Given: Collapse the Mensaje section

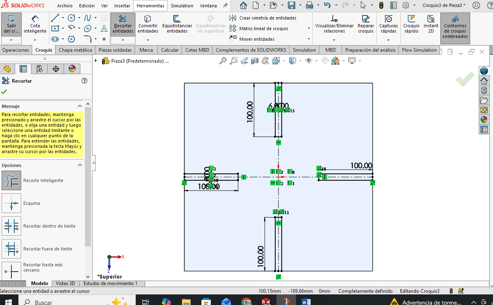Looking at the screenshot, I should pyautogui.click(x=80, y=106).
